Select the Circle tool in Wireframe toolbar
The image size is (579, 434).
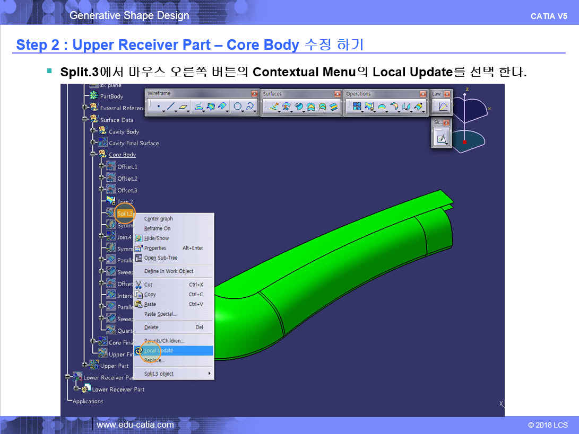238,107
